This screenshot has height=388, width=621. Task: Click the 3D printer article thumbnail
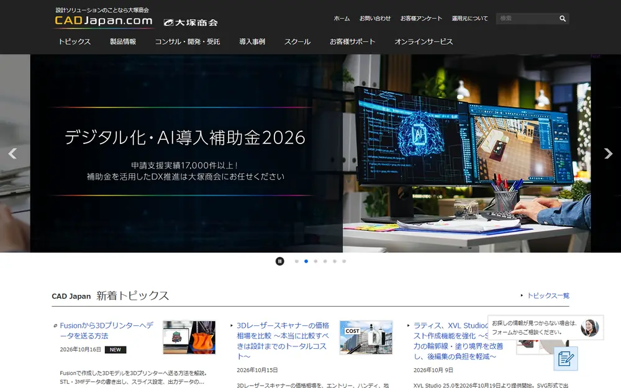click(189, 337)
